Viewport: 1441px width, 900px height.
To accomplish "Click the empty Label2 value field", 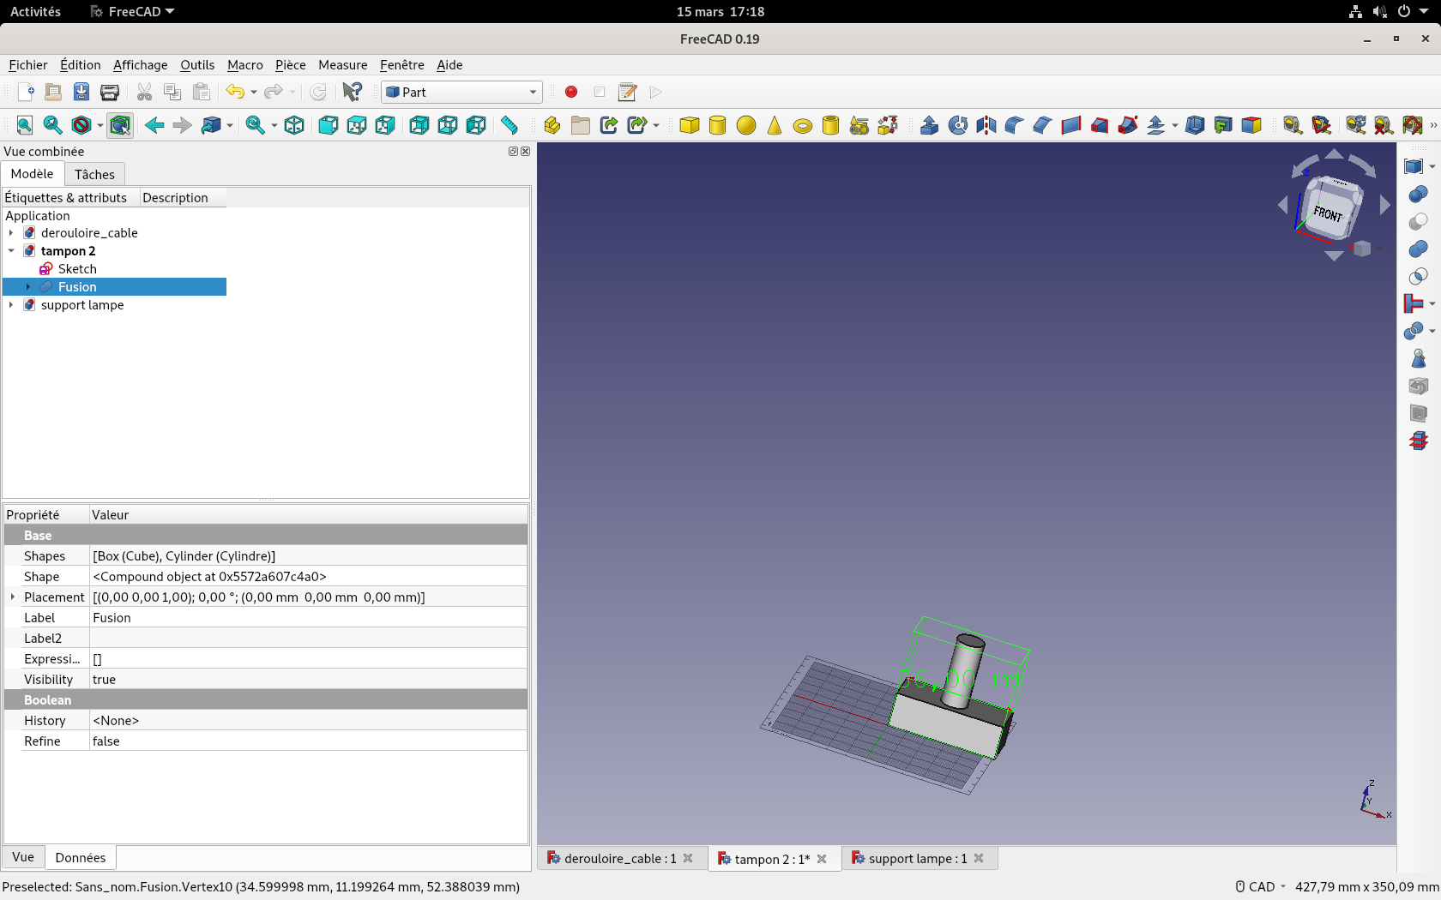I will 308,639.
